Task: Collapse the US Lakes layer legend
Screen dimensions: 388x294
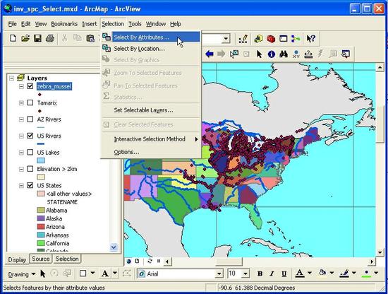Action: [21, 152]
